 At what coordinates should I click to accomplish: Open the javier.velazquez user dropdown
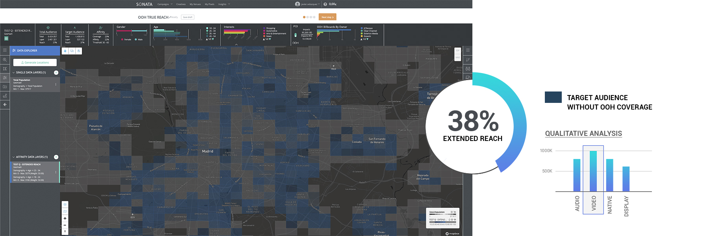coord(307,4)
